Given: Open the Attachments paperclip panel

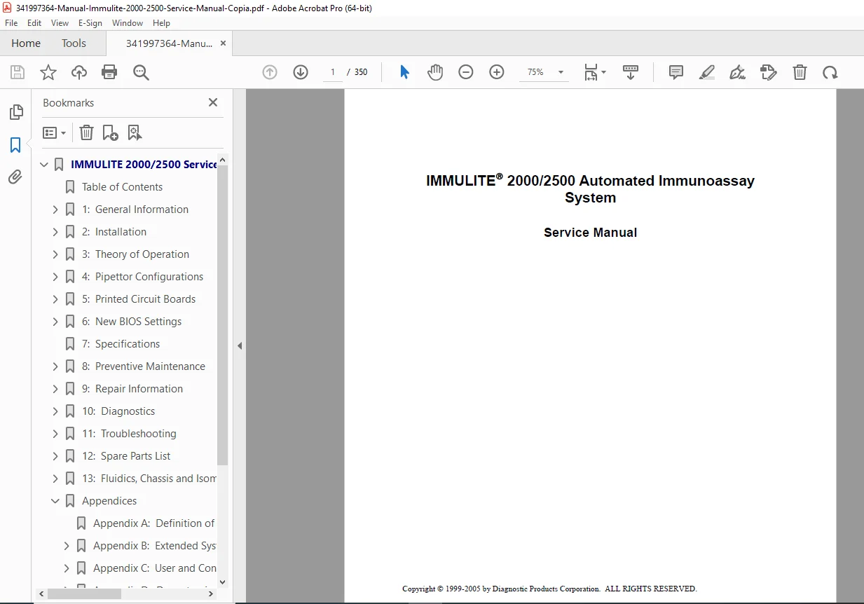Looking at the screenshot, I should tap(15, 177).
